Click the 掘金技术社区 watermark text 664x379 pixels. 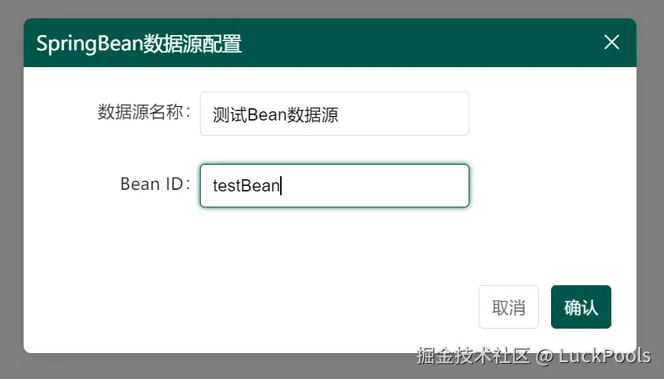click(473, 355)
